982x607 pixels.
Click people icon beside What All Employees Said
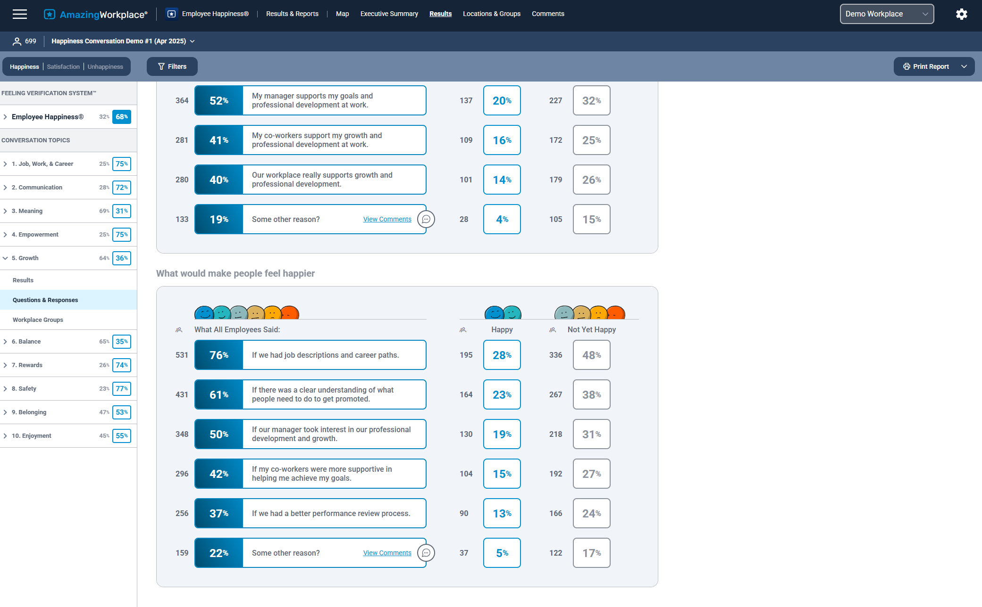[179, 330]
